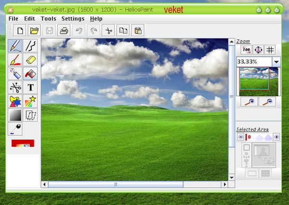The image size is (289, 205).
Task: Click the rectangular selection outline button
Action: [x=252, y=173]
